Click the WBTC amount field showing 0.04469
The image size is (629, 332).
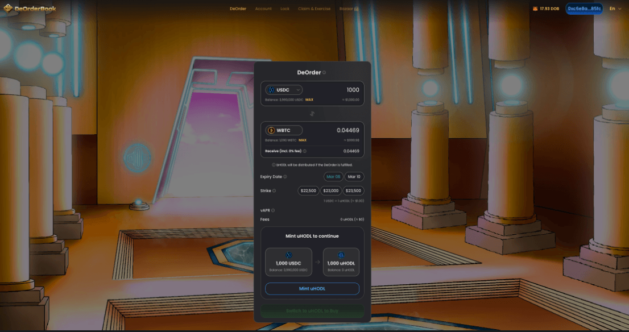pyautogui.click(x=348, y=130)
